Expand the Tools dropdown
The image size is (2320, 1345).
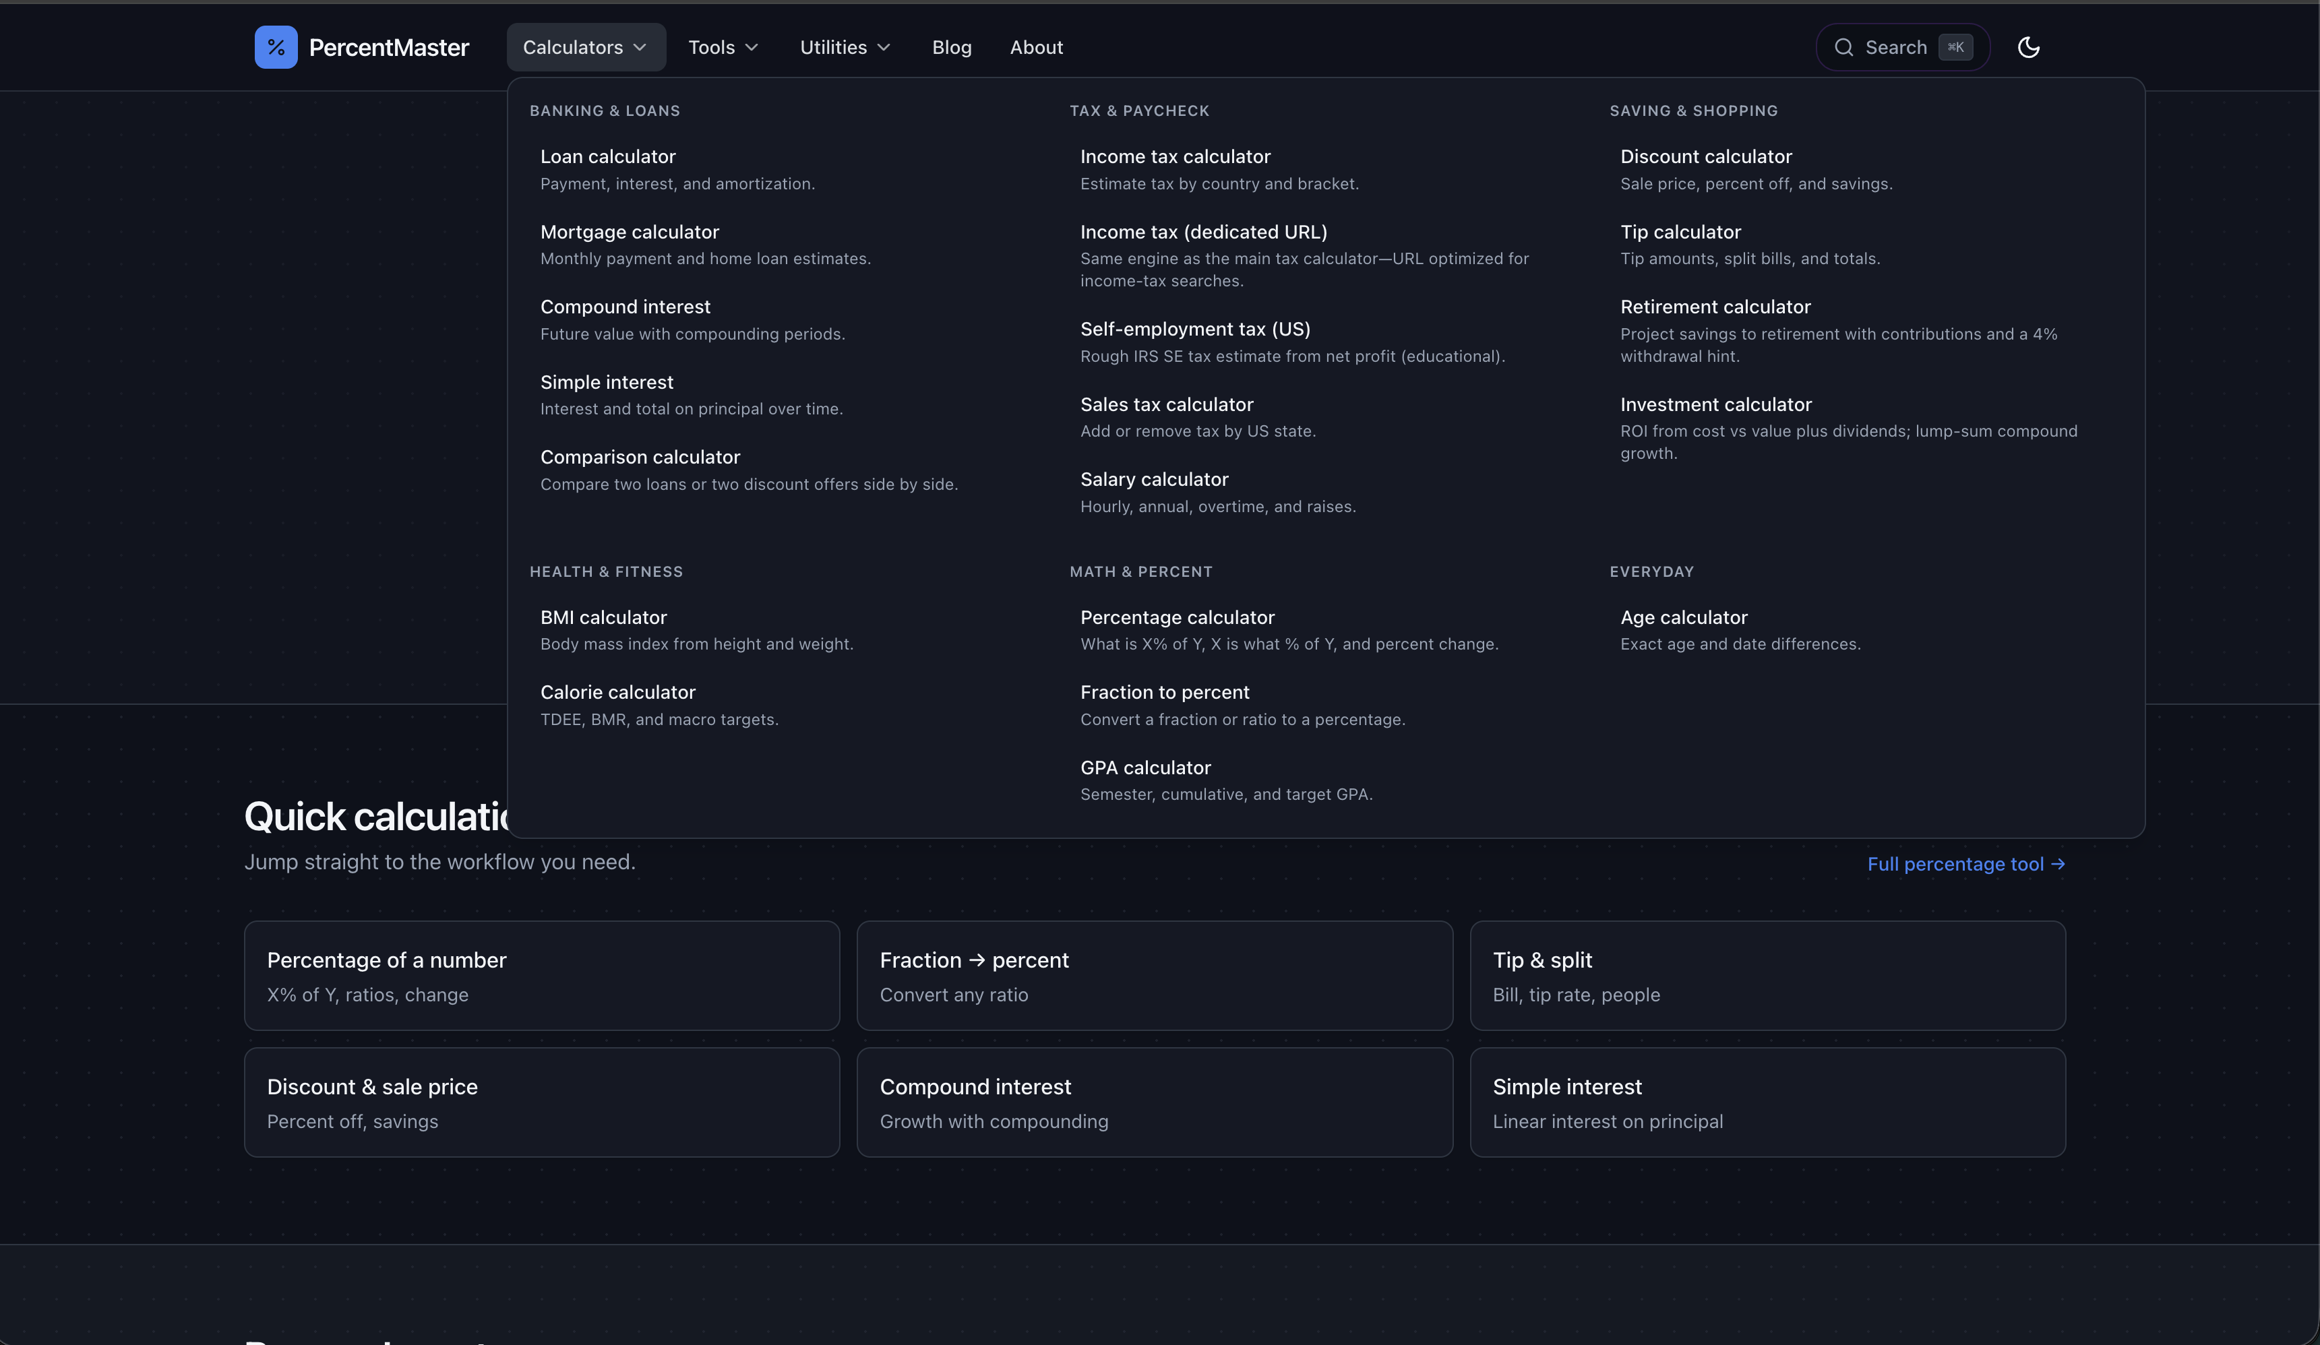pos(723,47)
